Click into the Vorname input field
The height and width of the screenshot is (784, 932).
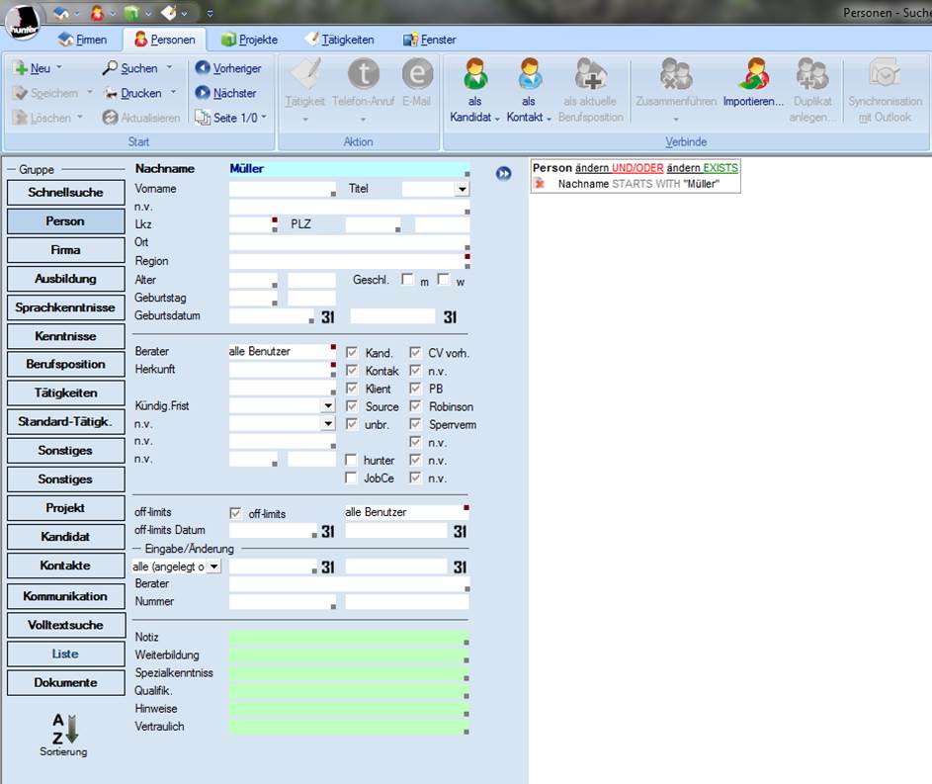282,189
